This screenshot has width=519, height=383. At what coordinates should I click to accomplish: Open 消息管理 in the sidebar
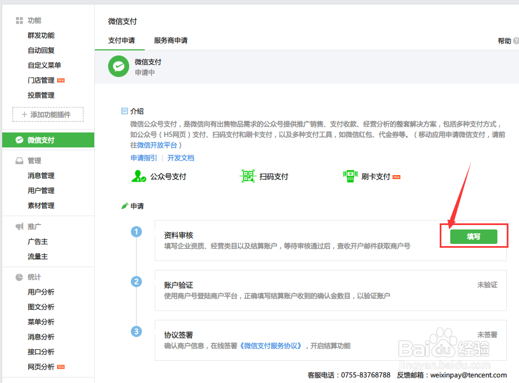(x=41, y=176)
